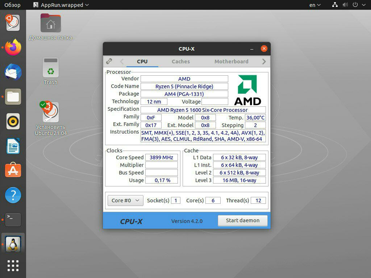Click the Start daemon button
Image resolution: width=371 pixels, height=278 pixels.
pos(242,220)
